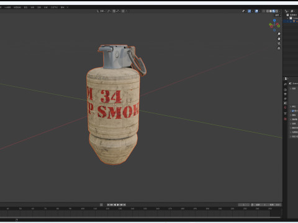The height and width of the screenshot is (223, 298).
Task: Add a new workspace with plus button
Action: click(x=68, y=7)
